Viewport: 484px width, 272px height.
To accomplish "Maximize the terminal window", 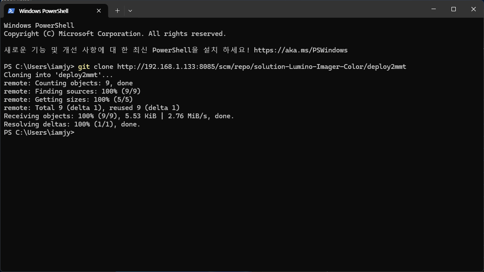I will tap(453, 9).
